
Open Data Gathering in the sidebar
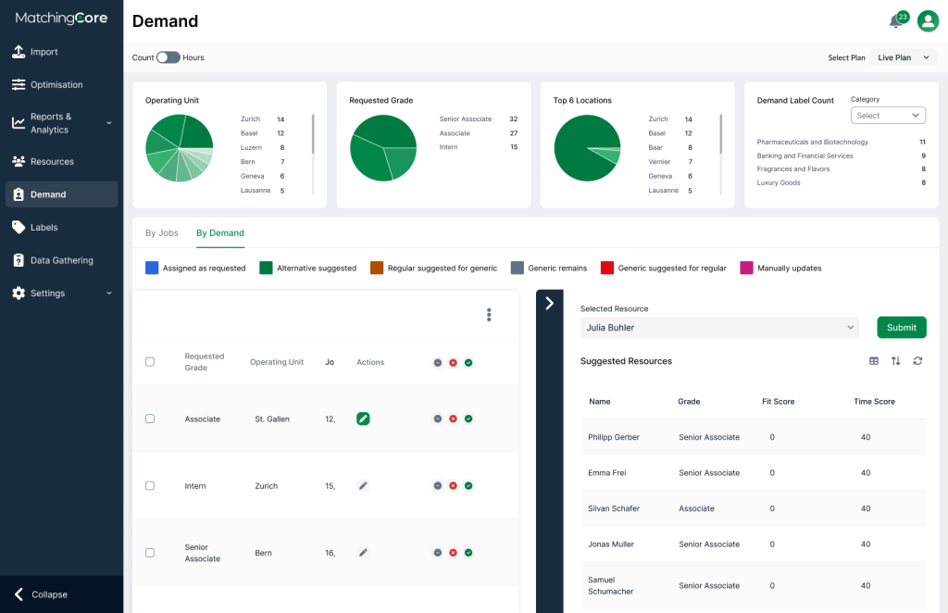coord(62,260)
